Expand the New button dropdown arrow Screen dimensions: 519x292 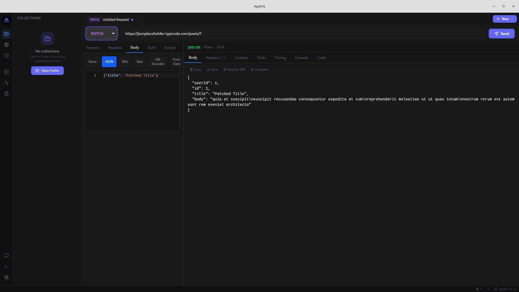(x=511, y=19)
